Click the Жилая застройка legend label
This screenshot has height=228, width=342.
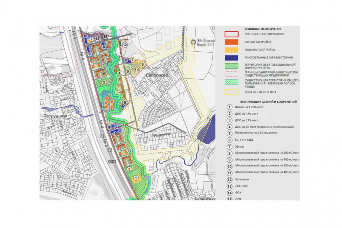tap(258, 42)
